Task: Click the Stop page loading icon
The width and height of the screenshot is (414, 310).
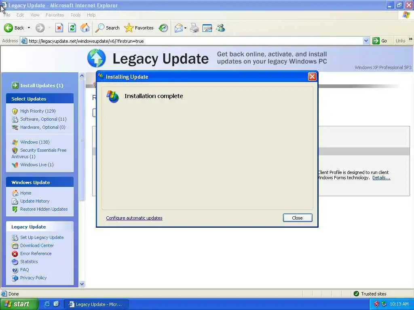Action: coord(59,28)
